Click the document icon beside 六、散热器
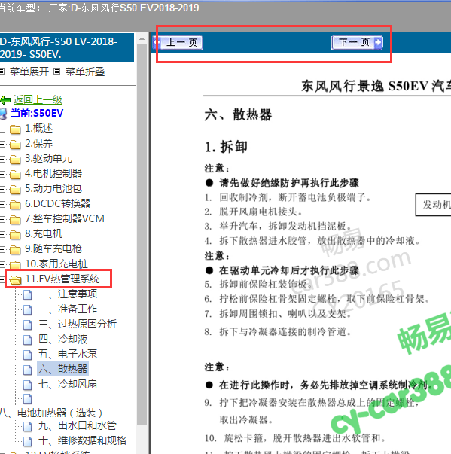 click(x=28, y=370)
